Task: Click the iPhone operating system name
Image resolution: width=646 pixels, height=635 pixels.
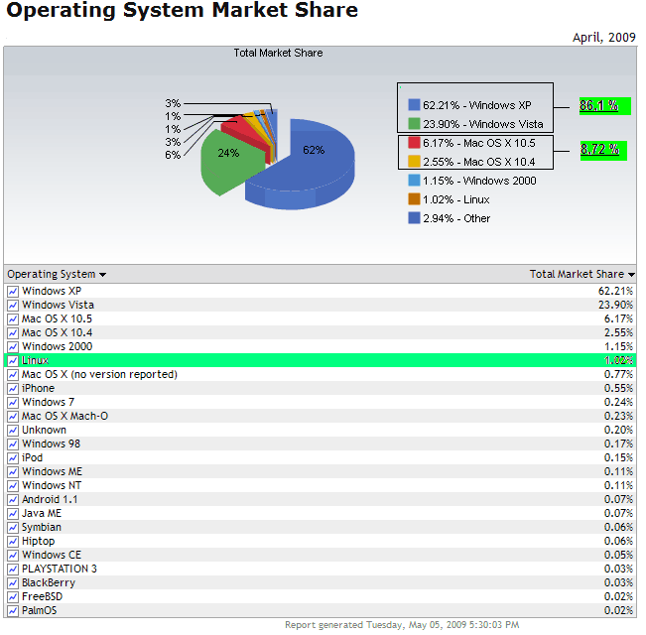Action: tap(38, 388)
